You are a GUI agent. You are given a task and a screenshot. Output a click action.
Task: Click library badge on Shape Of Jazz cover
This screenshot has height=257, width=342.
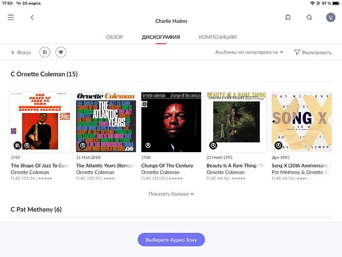(17, 145)
